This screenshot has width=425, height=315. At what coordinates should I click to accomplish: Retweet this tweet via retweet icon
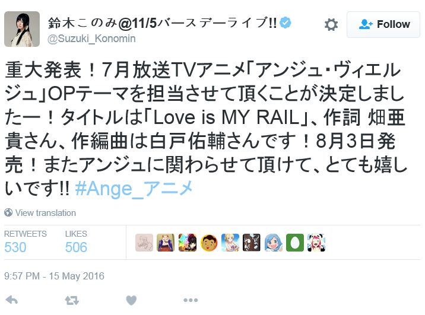coord(72,300)
